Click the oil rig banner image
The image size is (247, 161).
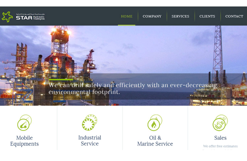click(x=123, y=66)
